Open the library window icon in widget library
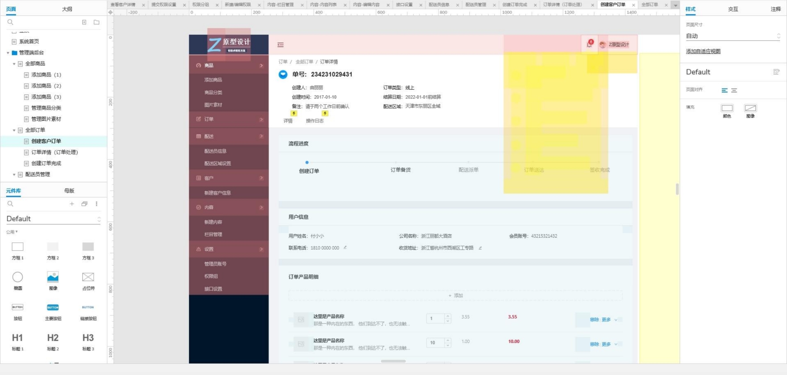This screenshot has height=375, width=787. [84, 204]
